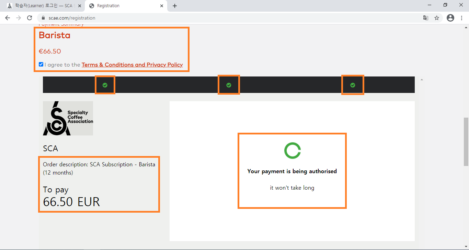Click the Specialty Coffee Association logo

68,118
